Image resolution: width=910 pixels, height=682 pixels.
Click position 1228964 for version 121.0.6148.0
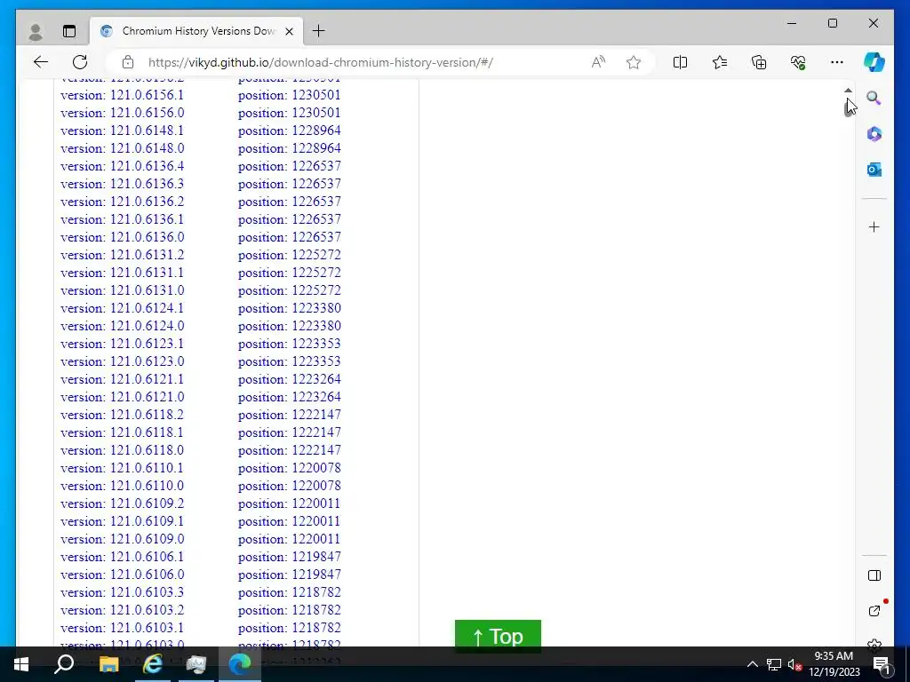[289, 148]
